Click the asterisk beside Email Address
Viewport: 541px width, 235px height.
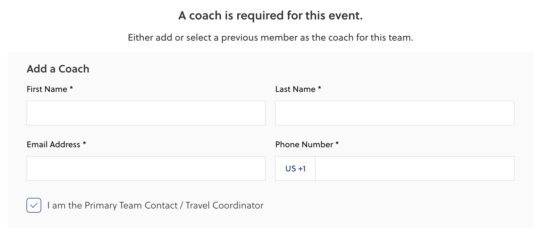click(84, 144)
